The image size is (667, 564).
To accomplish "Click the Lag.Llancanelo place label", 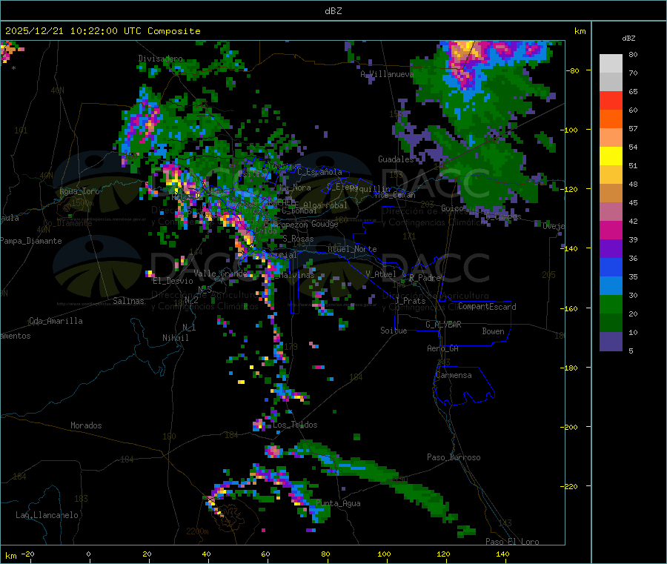I will [x=47, y=515].
